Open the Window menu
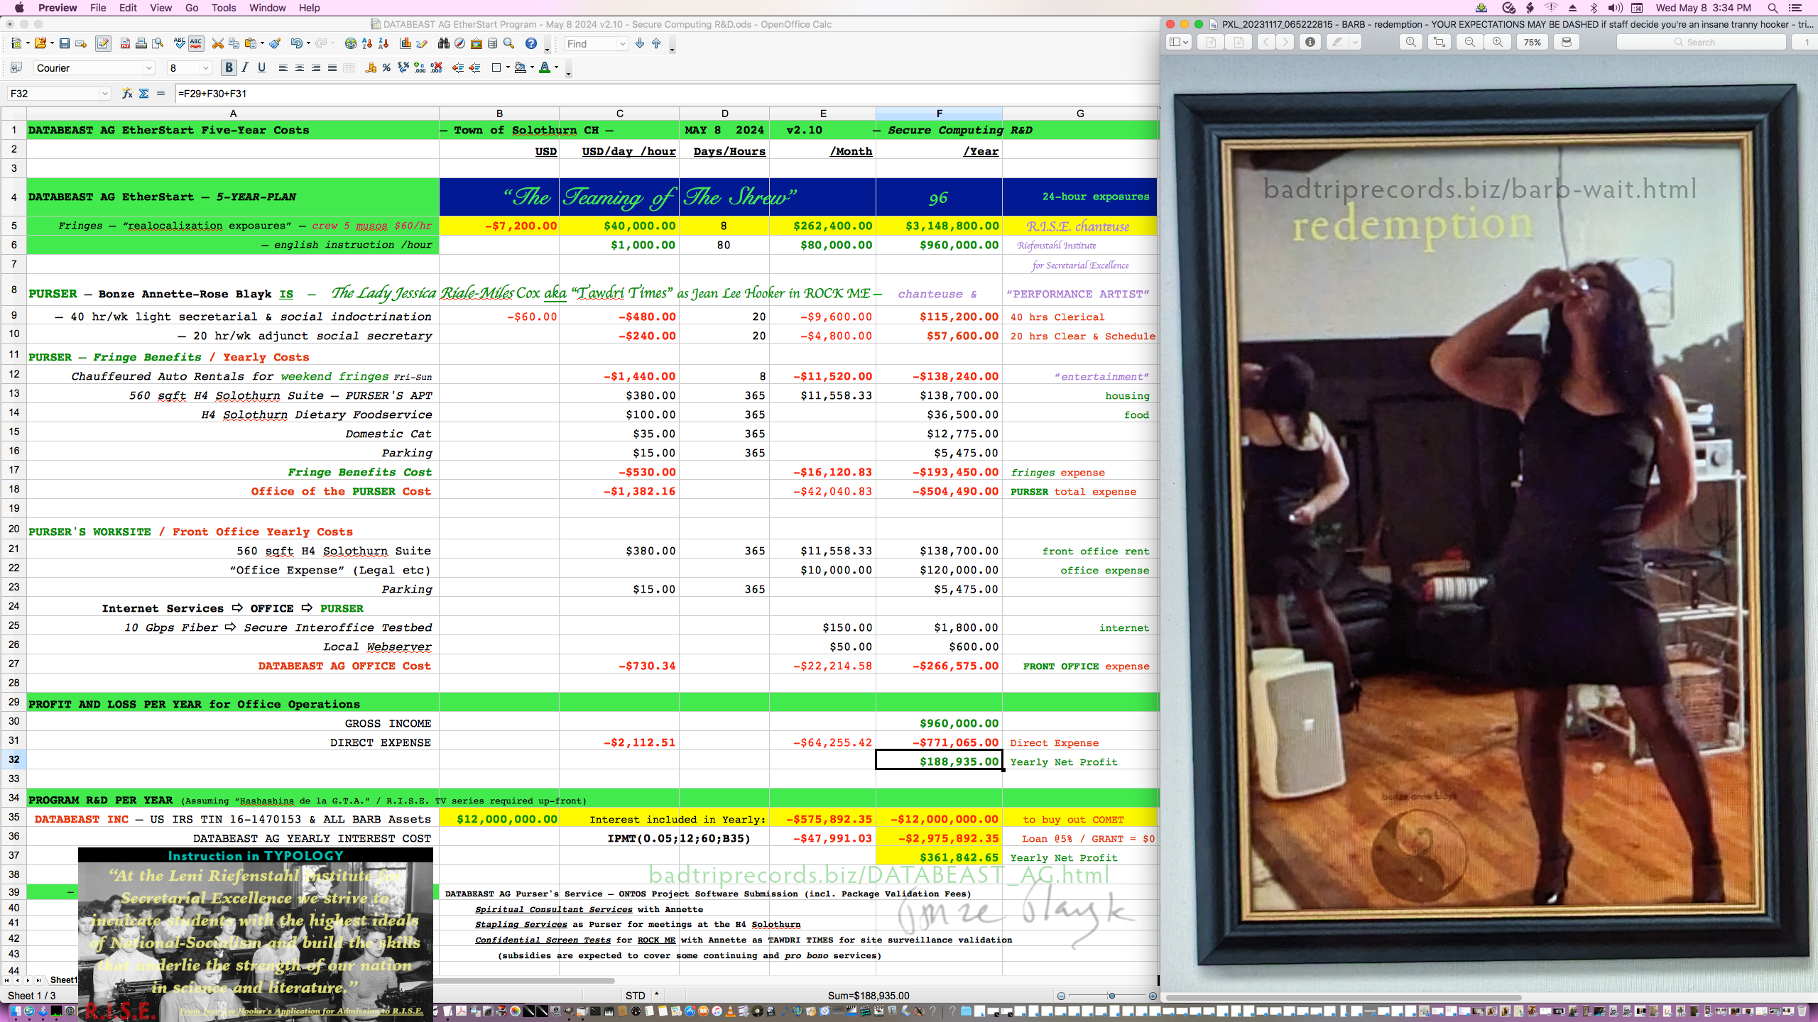1818x1022 pixels. [267, 8]
